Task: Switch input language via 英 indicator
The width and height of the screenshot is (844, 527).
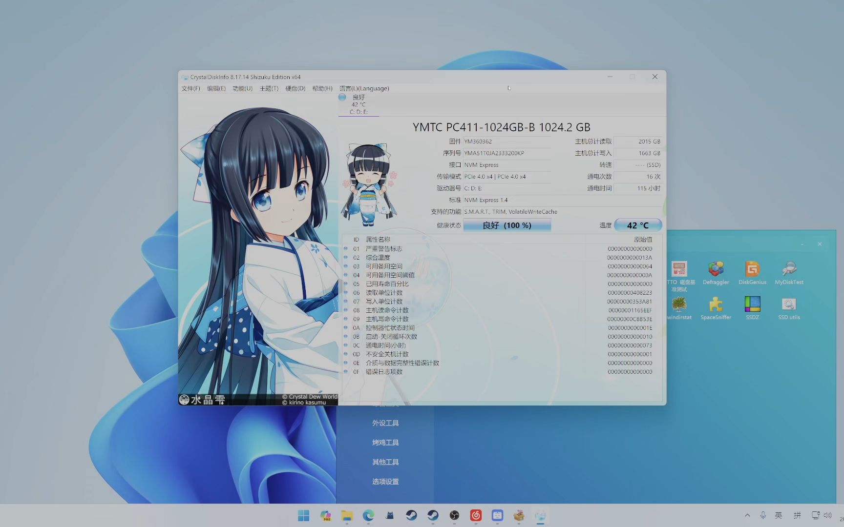Action: click(779, 515)
